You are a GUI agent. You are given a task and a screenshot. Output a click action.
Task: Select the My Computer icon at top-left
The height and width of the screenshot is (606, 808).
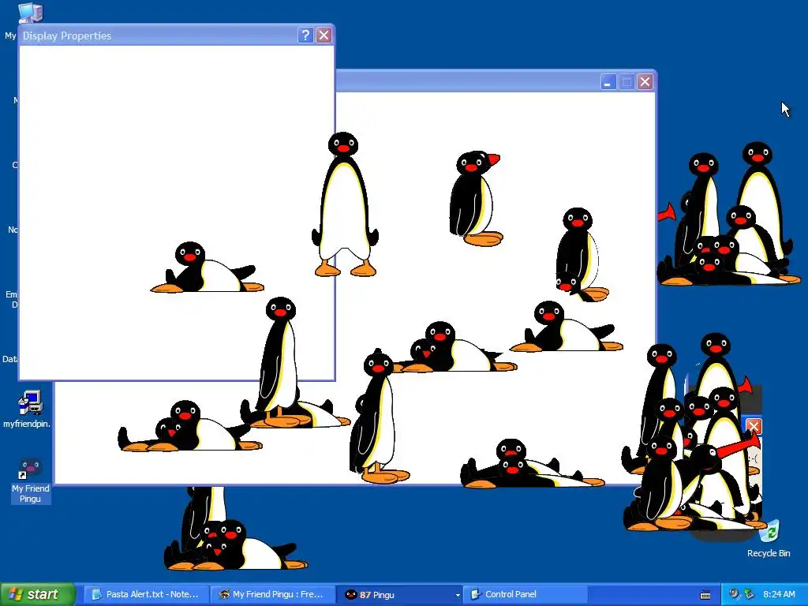pos(31,13)
